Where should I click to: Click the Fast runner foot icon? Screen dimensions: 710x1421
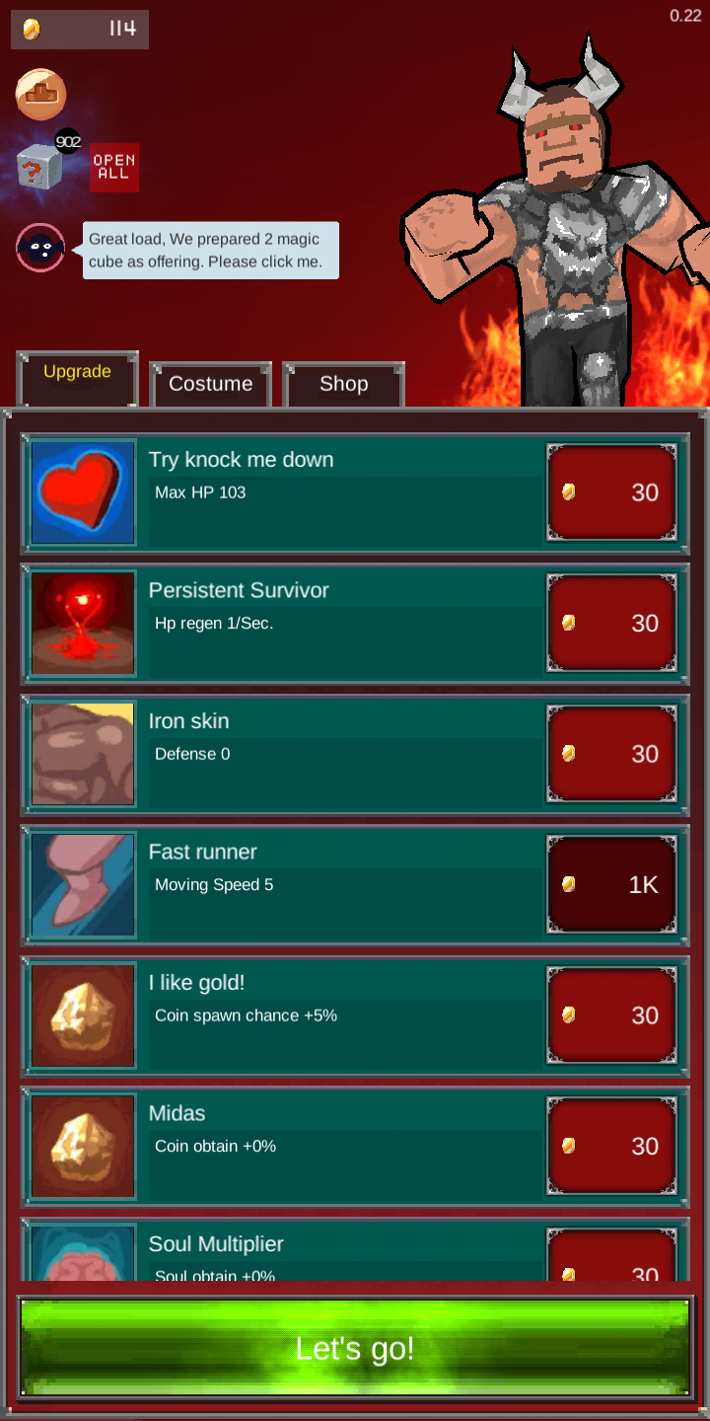pyautogui.click(x=84, y=885)
